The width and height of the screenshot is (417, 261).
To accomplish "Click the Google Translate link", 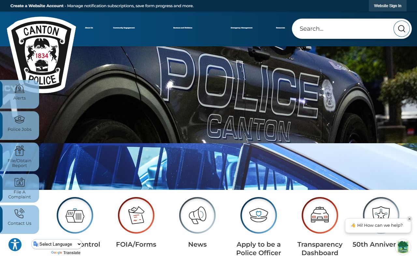I will pyautogui.click(x=65, y=253).
